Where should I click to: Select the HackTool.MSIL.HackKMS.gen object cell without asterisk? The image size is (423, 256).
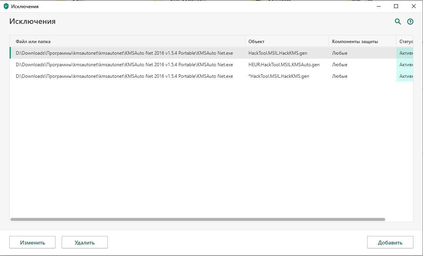pyautogui.click(x=278, y=53)
